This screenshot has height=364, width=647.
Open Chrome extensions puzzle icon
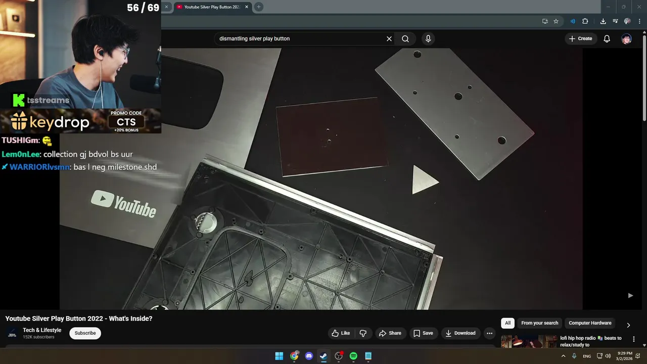pos(585,21)
